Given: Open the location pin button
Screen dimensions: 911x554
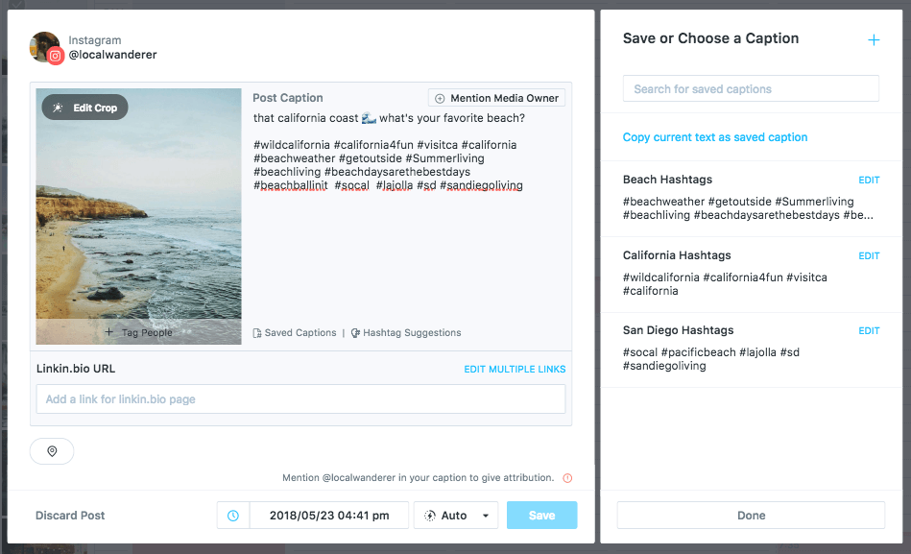Looking at the screenshot, I should tap(52, 451).
